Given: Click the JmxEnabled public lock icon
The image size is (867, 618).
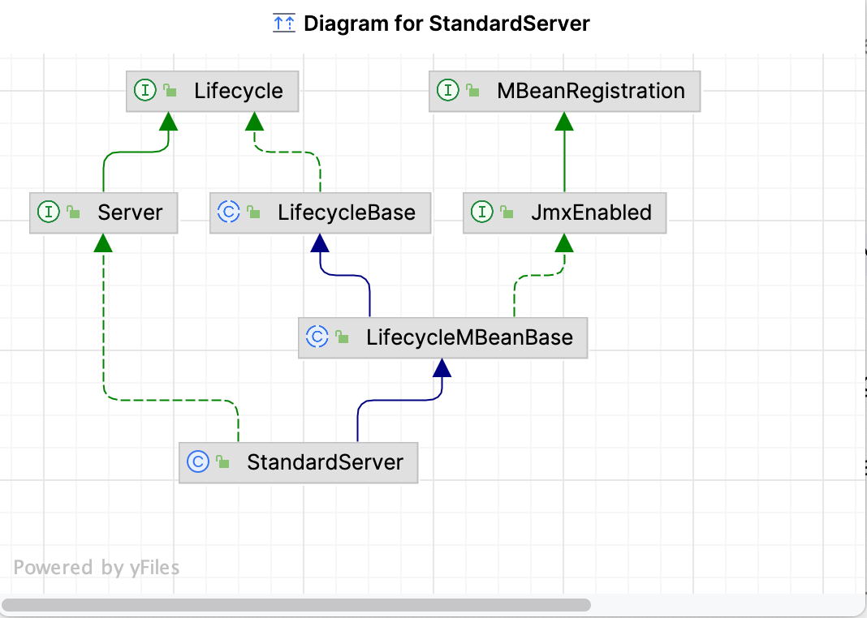Looking at the screenshot, I should click(507, 212).
